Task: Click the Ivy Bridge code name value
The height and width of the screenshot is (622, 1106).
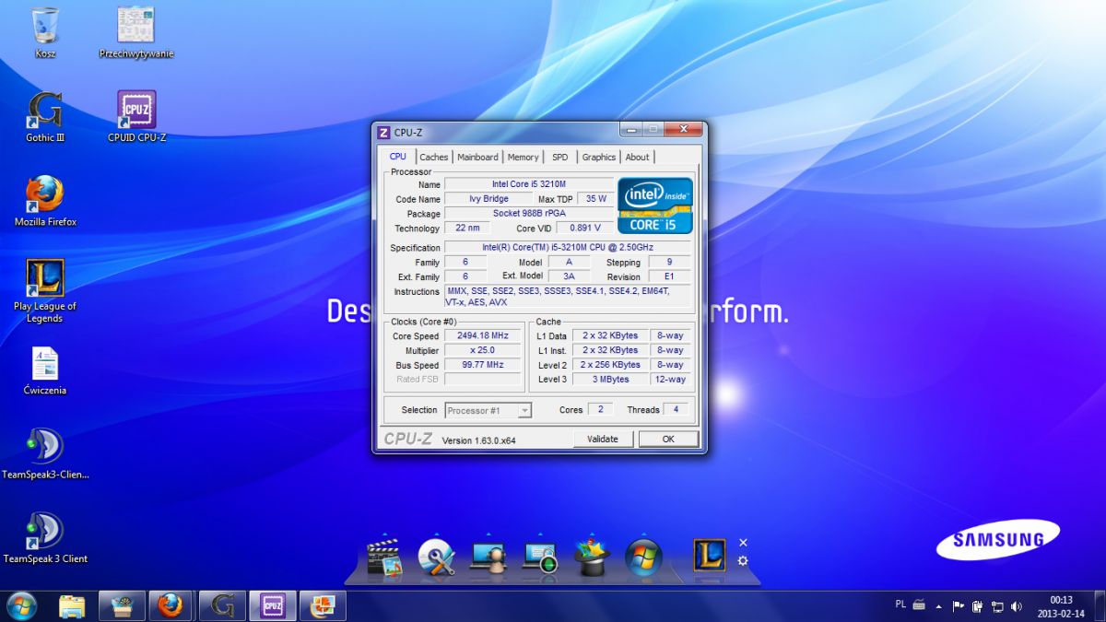Action: 489,199
